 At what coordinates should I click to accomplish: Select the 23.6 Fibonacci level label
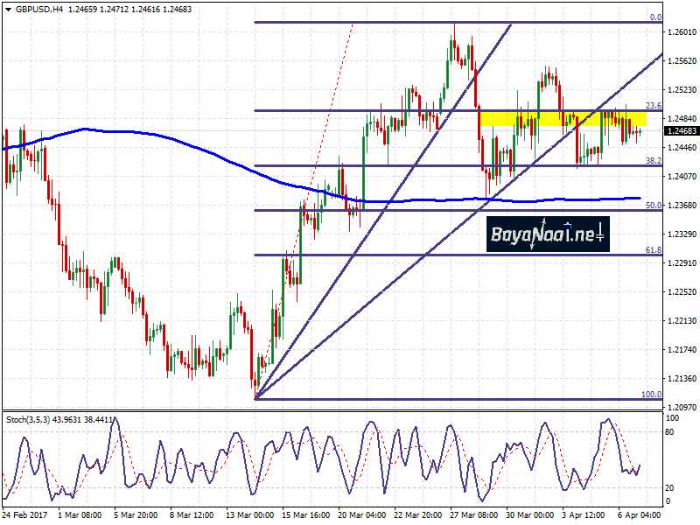652,106
